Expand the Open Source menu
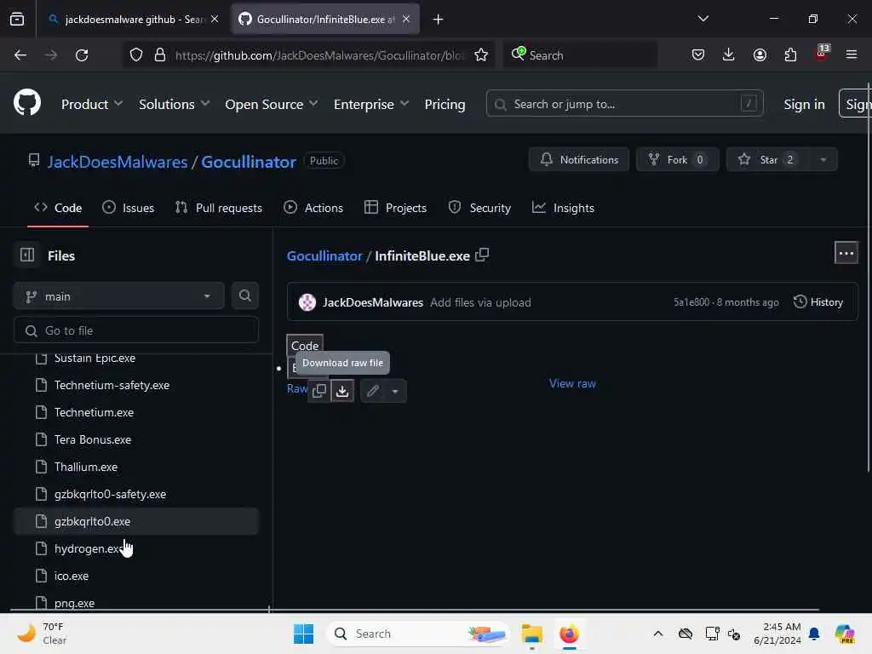The width and height of the screenshot is (872, 654). pos(272,104)
